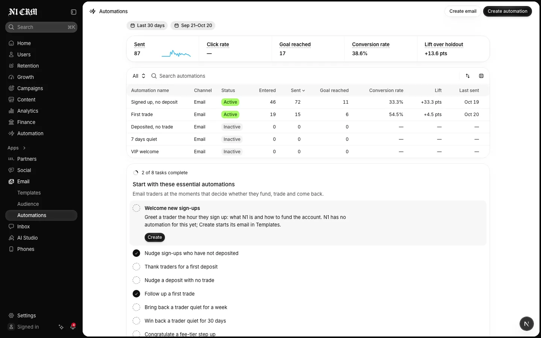
Task: Open Deposited, no trade automation
Action: (x=308, y=127)
